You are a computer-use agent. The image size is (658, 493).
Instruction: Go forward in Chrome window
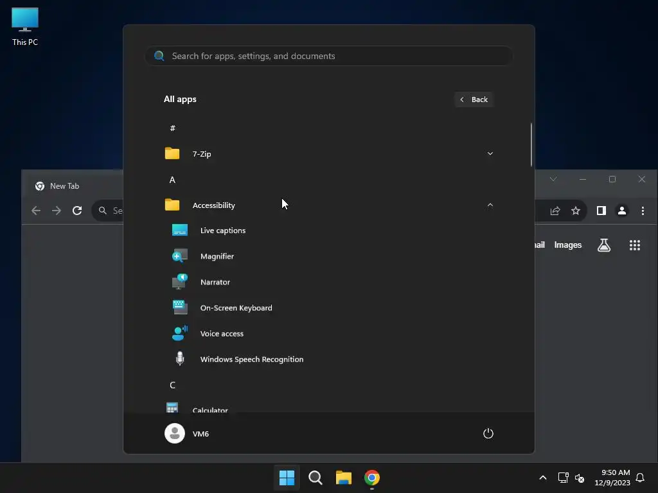click(x=57, y=211)
